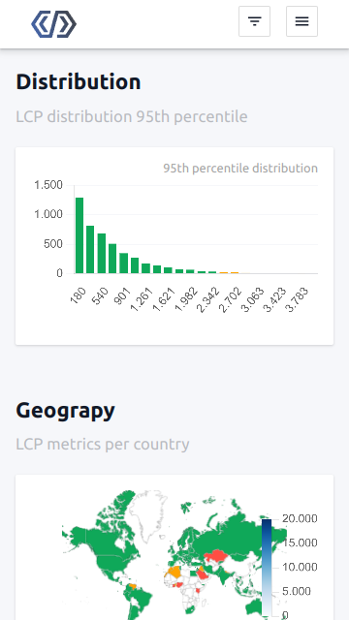
Task: Open the filter options button
Action: [x=254, y=21]
